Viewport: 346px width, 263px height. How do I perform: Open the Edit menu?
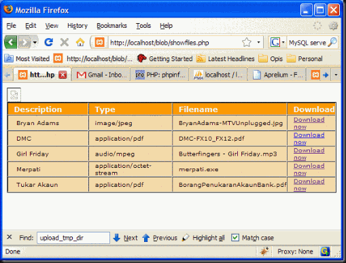[x=31, y=26]
